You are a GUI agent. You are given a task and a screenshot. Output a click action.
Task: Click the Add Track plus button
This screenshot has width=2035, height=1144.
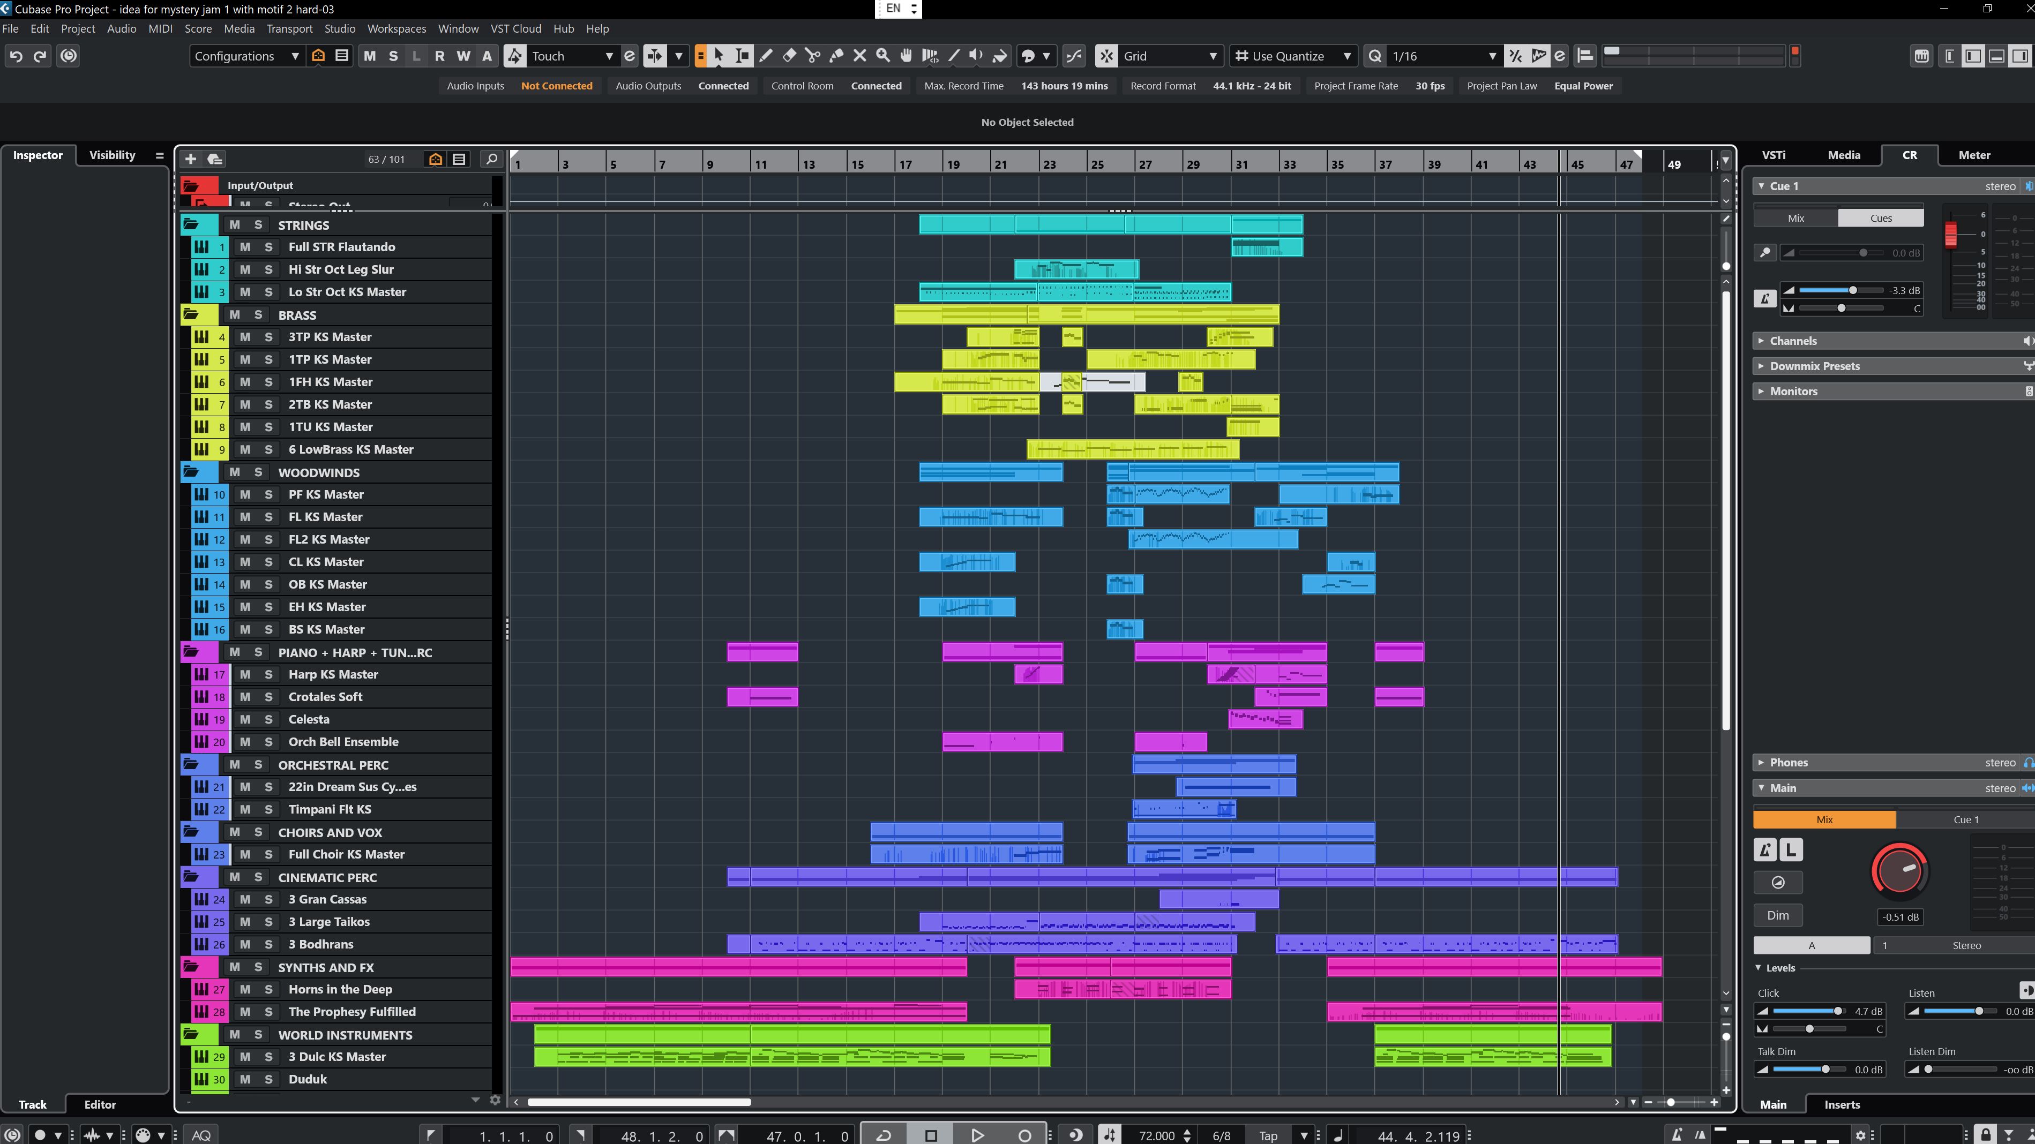click(x=190, y=159)
